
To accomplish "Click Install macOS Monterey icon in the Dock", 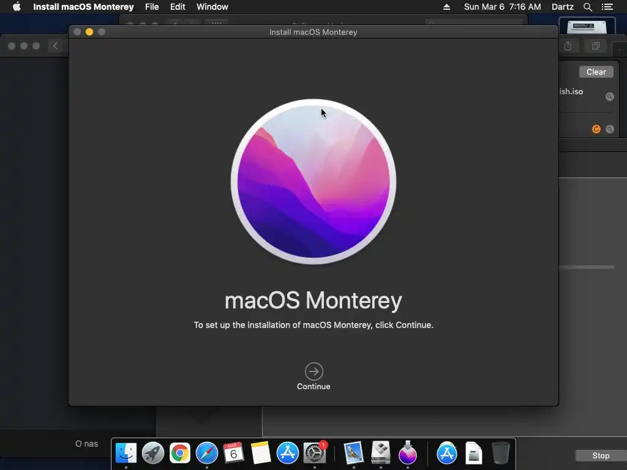I will coord(407,452).
